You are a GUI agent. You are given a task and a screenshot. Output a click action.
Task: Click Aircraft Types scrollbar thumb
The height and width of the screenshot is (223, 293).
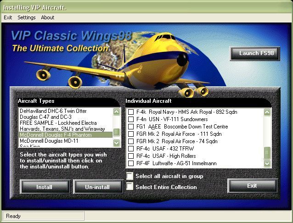(x=116, y=132)
